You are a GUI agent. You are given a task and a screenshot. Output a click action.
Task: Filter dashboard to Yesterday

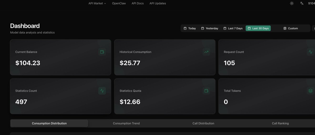pos(210,28)
